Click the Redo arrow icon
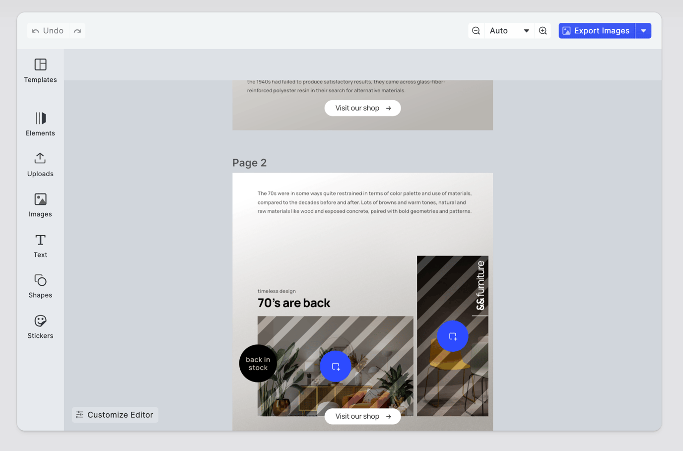This screenshot has width=683, height=451. [x=77, y=30]
